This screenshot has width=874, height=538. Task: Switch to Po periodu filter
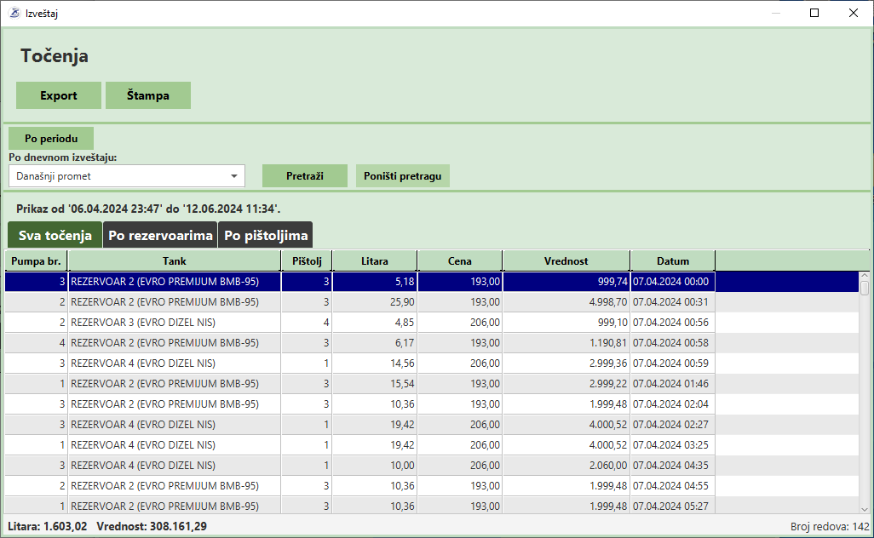[51, 139]
